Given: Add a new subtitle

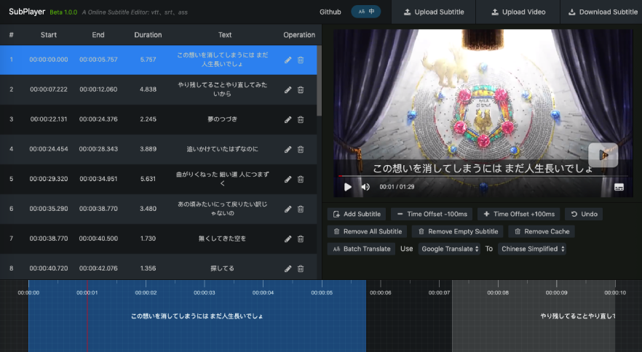Looking at the screenshot, I should click(x=357, y=214).
